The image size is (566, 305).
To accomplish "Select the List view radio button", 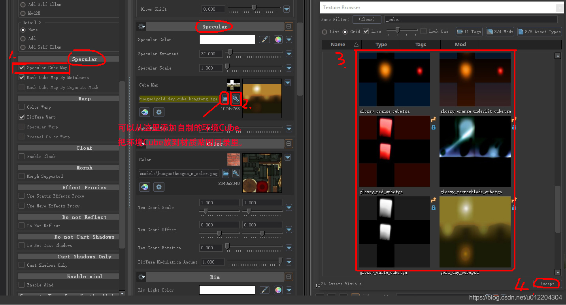I will (x=325, y=32).
